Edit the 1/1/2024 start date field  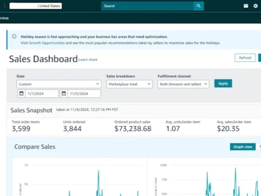(42, 94)
